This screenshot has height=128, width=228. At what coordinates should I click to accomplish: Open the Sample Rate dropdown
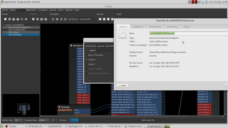coord(44,120)
